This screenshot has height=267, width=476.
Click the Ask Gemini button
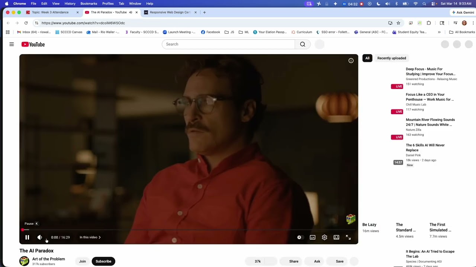pos(463,12)
